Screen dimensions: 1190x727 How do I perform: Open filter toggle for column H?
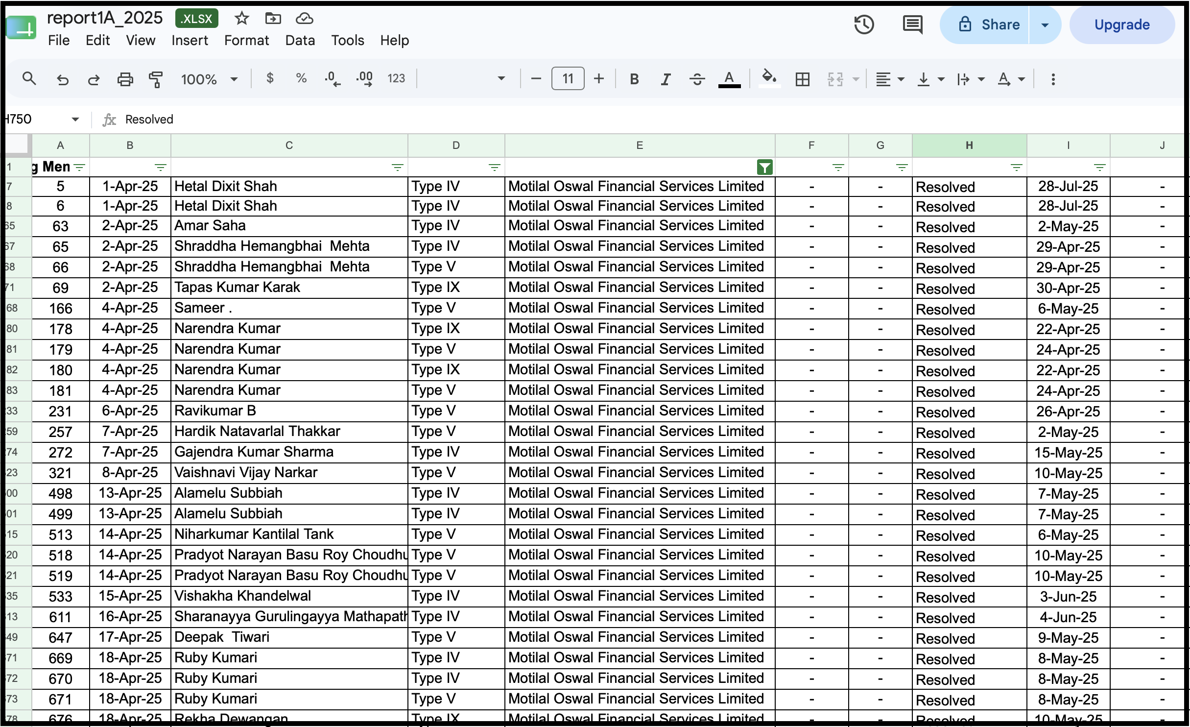[1016, 168]
